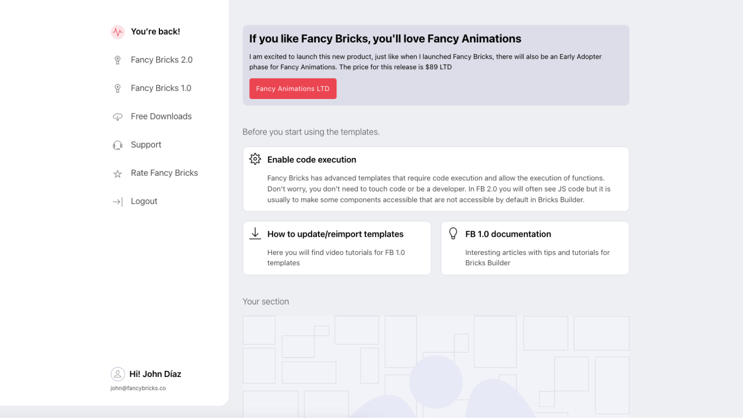Click the Fancy Animations LTD button

293,89
